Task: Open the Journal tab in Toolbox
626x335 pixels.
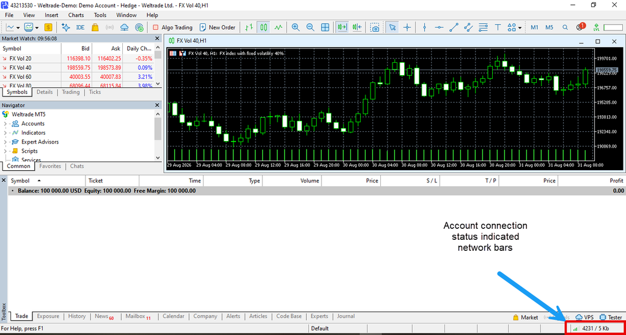Action: [x=345, y=316]
